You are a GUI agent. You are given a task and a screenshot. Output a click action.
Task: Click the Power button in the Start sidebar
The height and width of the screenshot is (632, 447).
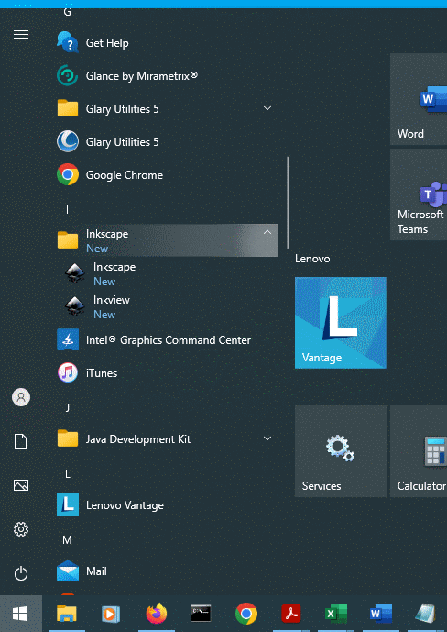point(21,573)
